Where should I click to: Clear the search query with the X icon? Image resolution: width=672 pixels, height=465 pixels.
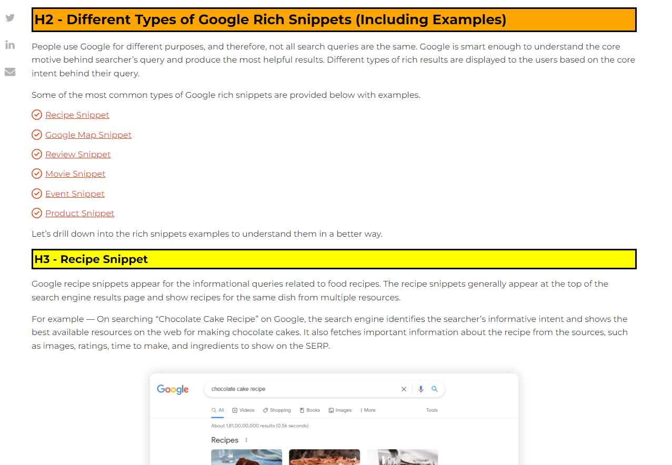pos(404,389)
